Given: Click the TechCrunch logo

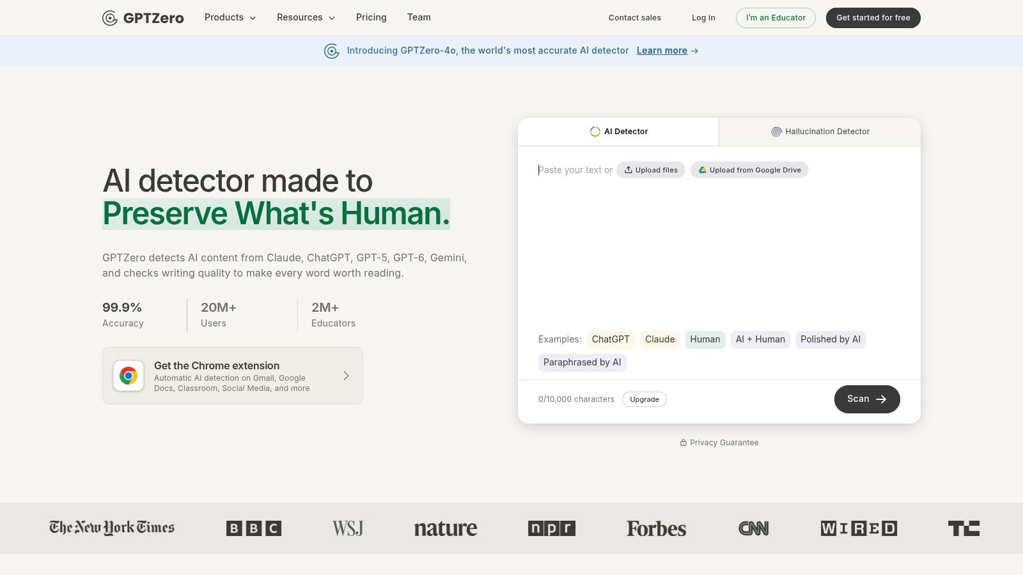Looking at the screenshot, I should tap(964, 528).
